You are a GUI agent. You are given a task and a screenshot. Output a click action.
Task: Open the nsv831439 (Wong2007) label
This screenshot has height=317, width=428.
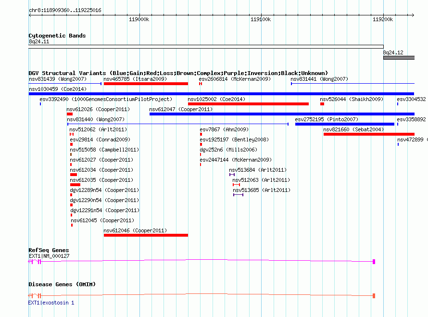tap(58, 79)
